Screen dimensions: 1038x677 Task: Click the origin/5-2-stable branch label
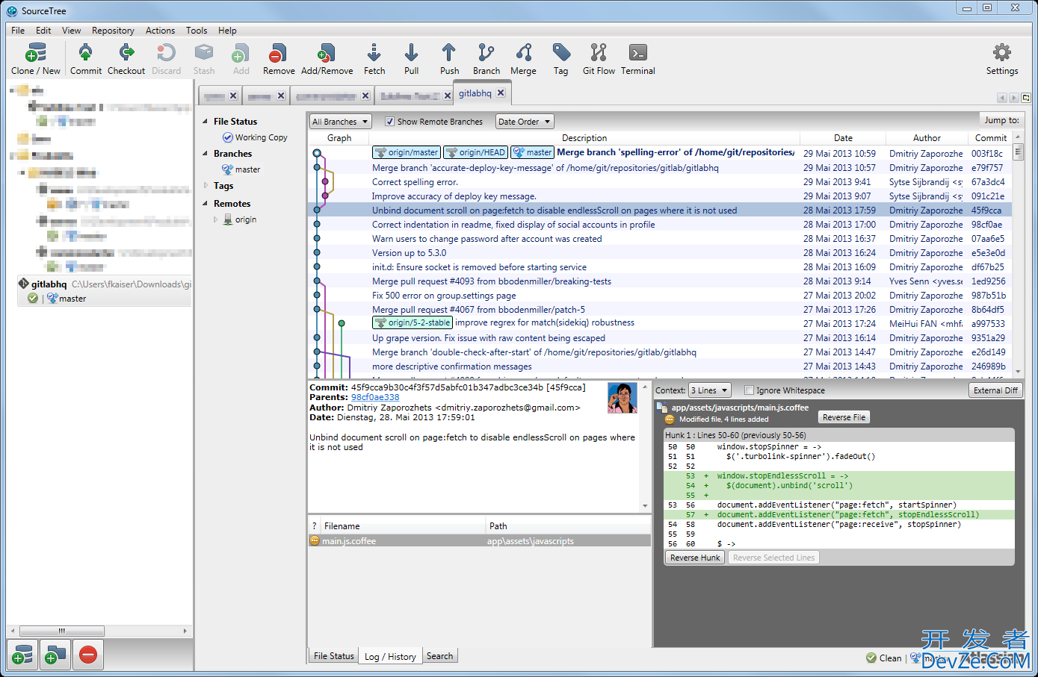point(413,323)
